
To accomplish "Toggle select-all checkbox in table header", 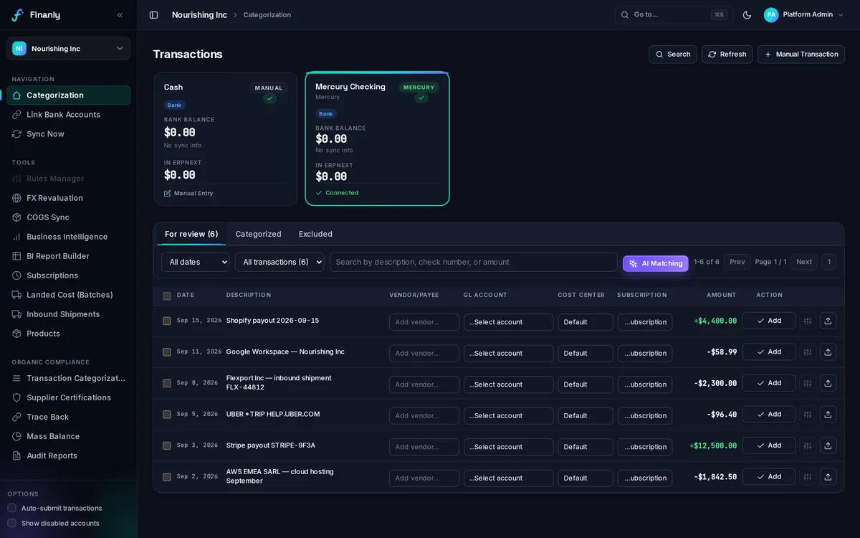I will coord(167,296).
